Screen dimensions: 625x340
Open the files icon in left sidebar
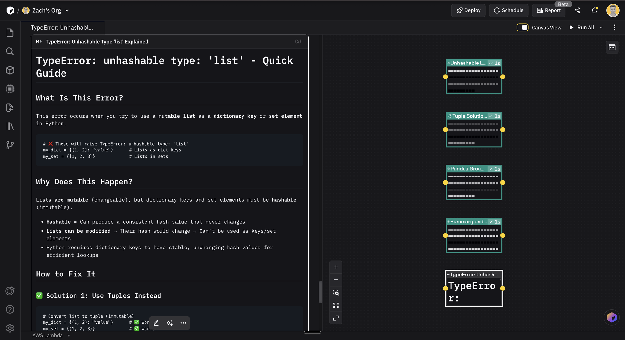[x=10, y=33]
